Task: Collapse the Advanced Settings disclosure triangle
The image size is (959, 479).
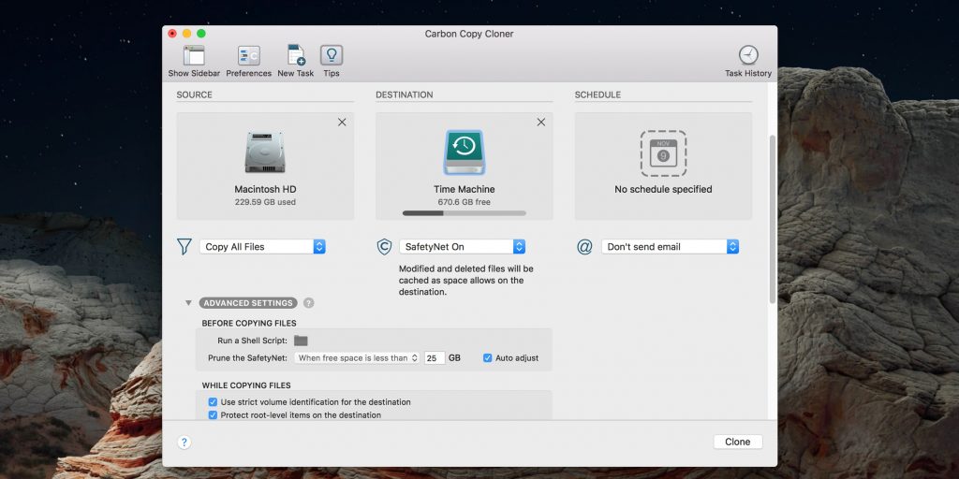Action: click(x=188, y=303)
